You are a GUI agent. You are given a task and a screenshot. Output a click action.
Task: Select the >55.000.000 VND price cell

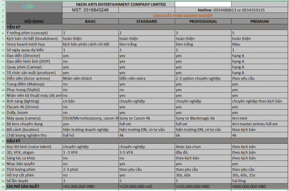tap(90, 187)
